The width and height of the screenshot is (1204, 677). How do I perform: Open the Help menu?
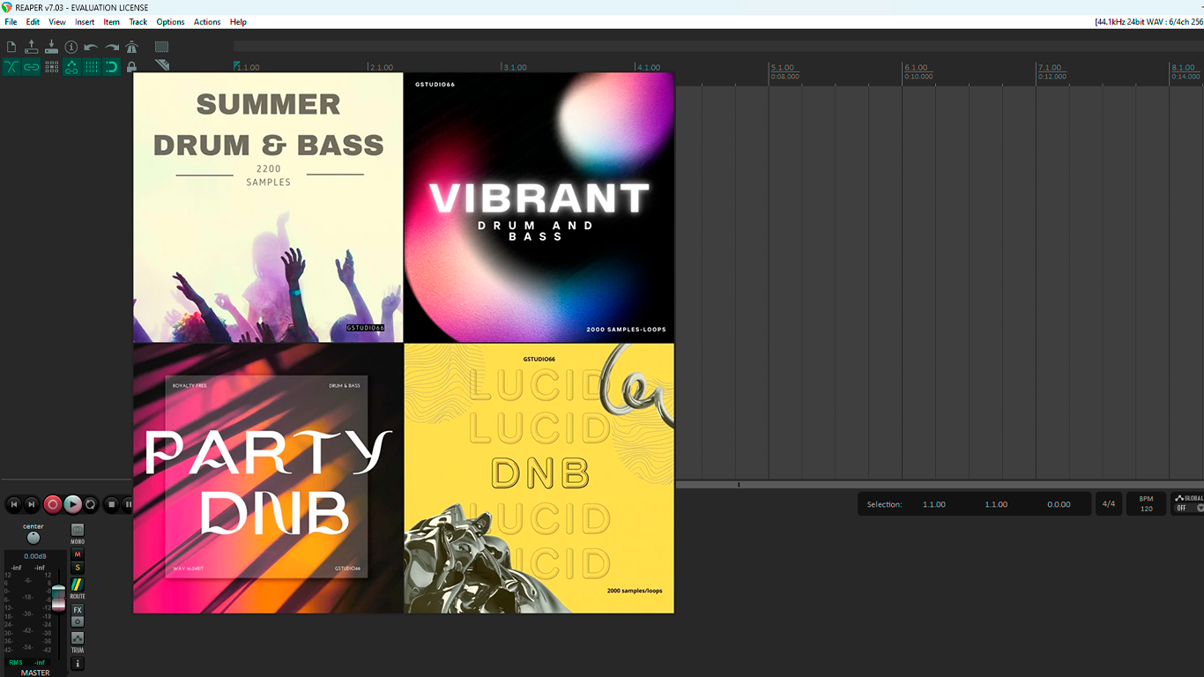point(238,22)
